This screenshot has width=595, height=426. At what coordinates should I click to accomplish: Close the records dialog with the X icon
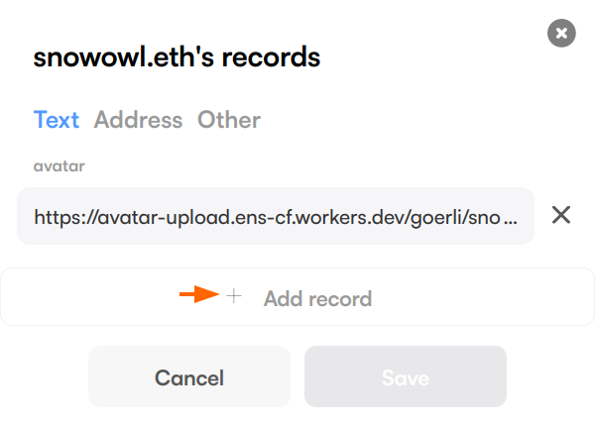click(x=561, y=34)
